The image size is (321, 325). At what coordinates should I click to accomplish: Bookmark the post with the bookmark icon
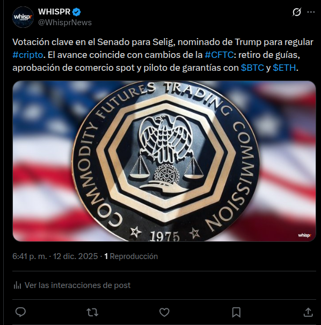236,312
